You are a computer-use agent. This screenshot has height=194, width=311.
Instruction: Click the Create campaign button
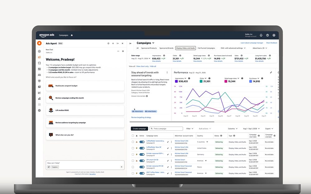(139, 129)
